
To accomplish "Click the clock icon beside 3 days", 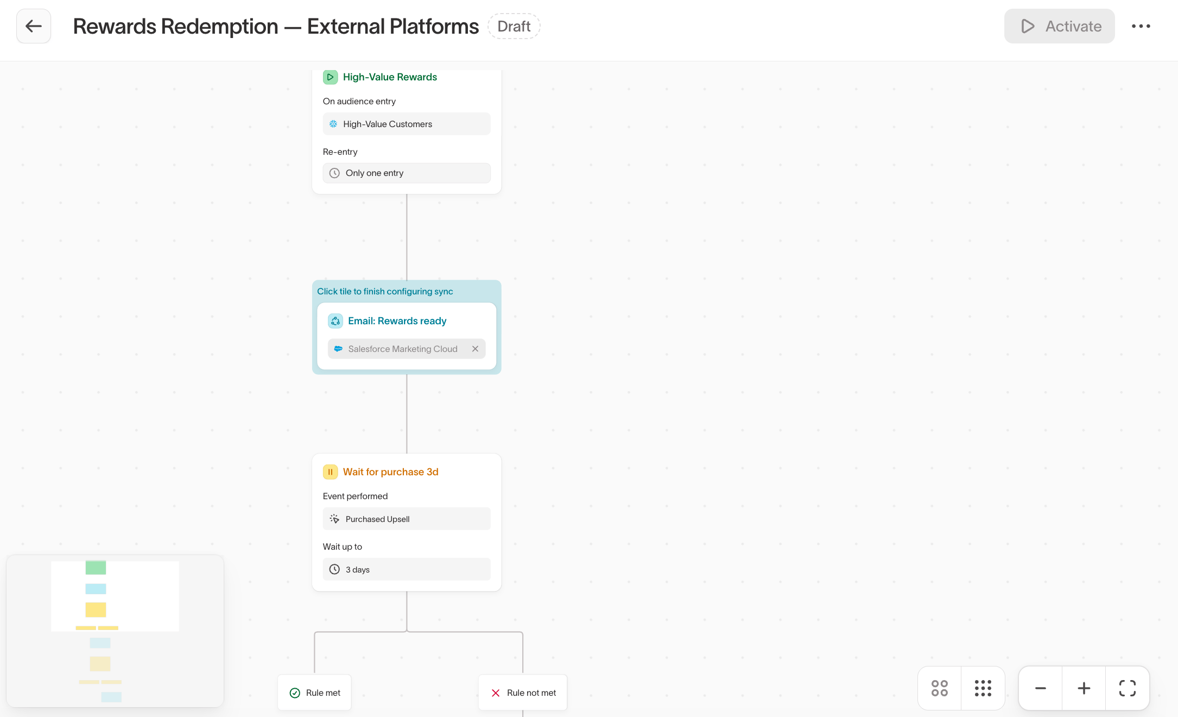I will [334, 569].
